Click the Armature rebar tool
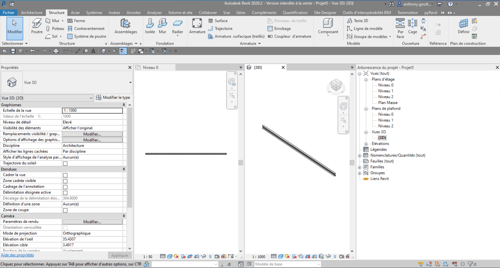The image size is (500, 268). pyautogui.click(x=197, y=26)
